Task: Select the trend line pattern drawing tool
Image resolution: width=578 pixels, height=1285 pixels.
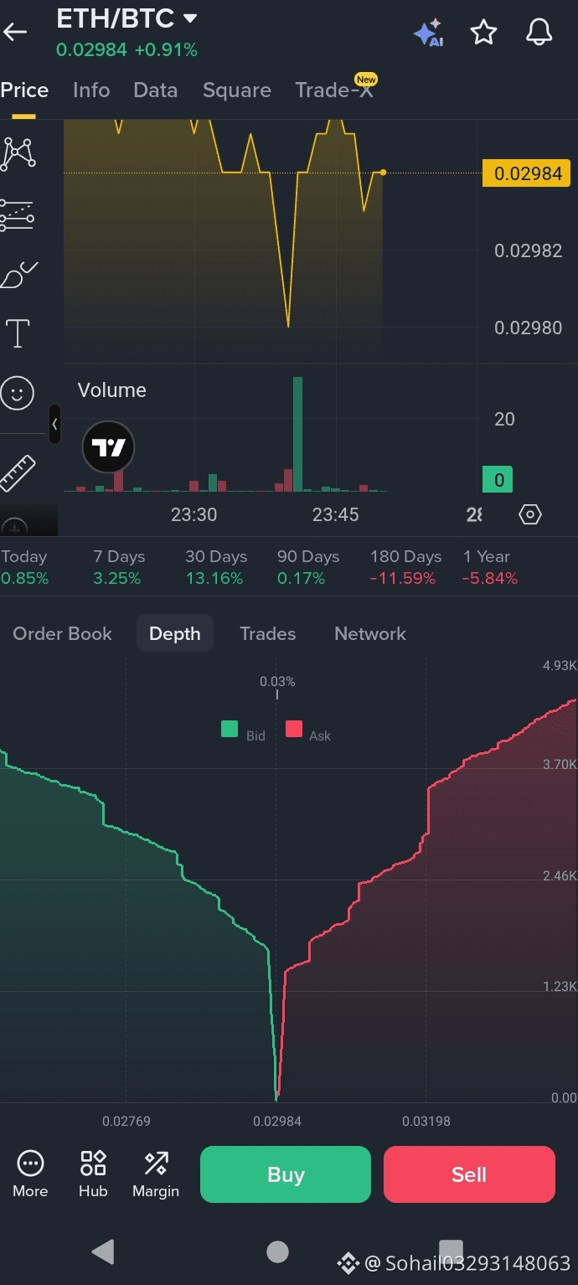Action: pyautogui.click(x=18, y=152)
